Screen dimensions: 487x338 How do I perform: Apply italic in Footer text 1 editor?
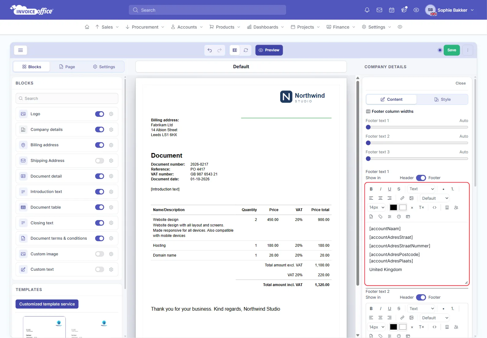click(380, 189)
